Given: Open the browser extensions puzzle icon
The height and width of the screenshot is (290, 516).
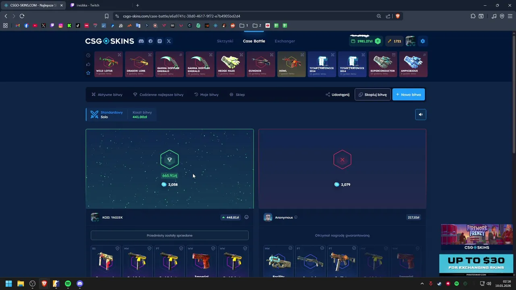Looking at the screenshot, I should click(x=473, y=16).
